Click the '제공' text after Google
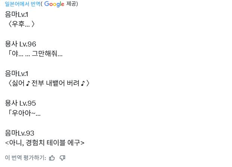The image size is (232, 167). [x=73, y=4]
